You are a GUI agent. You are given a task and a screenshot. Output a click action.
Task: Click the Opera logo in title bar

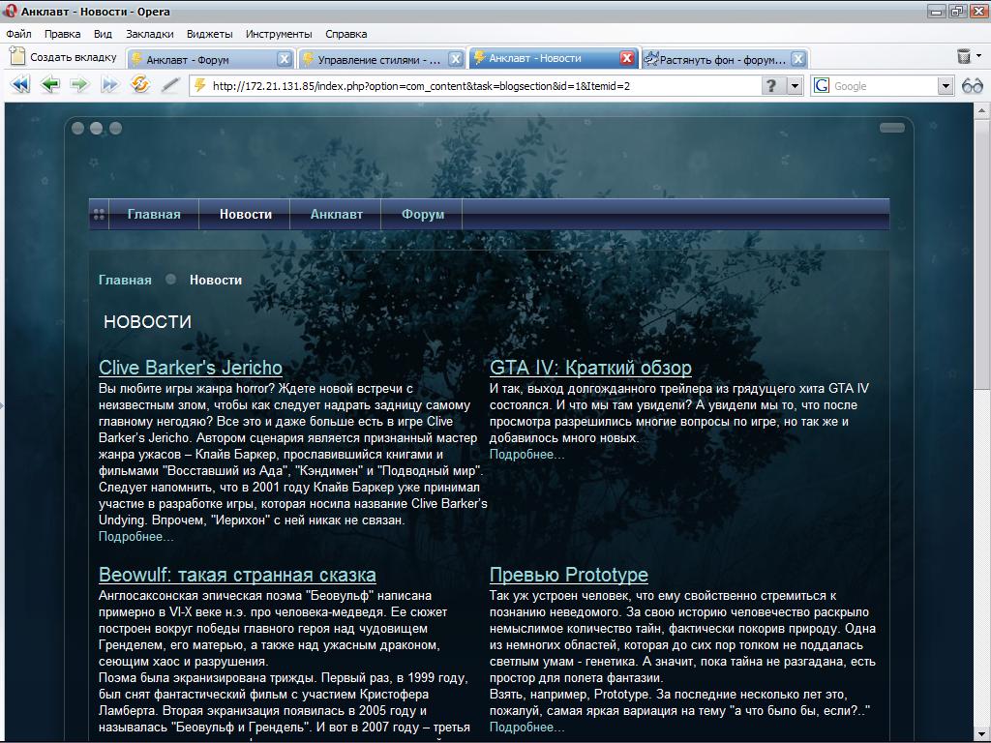point(10,11)
